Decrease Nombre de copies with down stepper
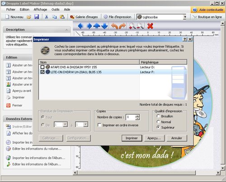226x182 pixels. pyautogui.click(x=137, y=118)
